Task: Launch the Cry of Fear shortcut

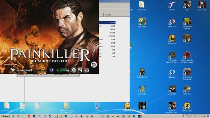Action: (x=202, y=6)
